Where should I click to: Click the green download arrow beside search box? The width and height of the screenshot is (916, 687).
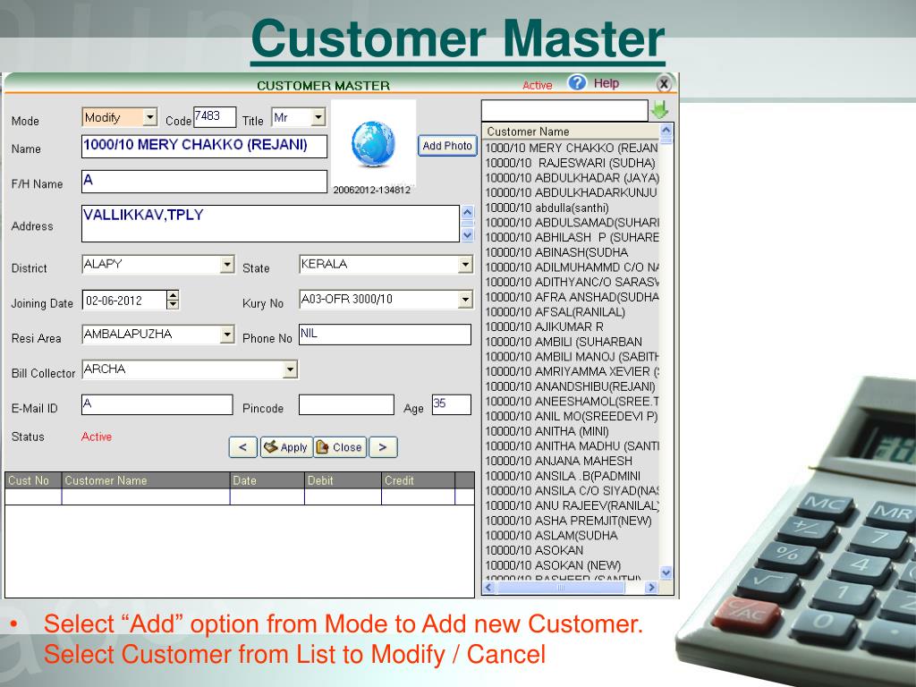tap(661, 110)
